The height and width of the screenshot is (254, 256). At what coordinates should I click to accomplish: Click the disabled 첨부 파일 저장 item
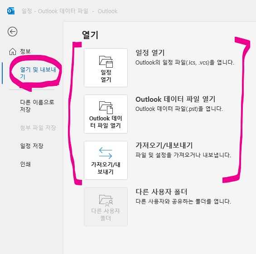38,128
